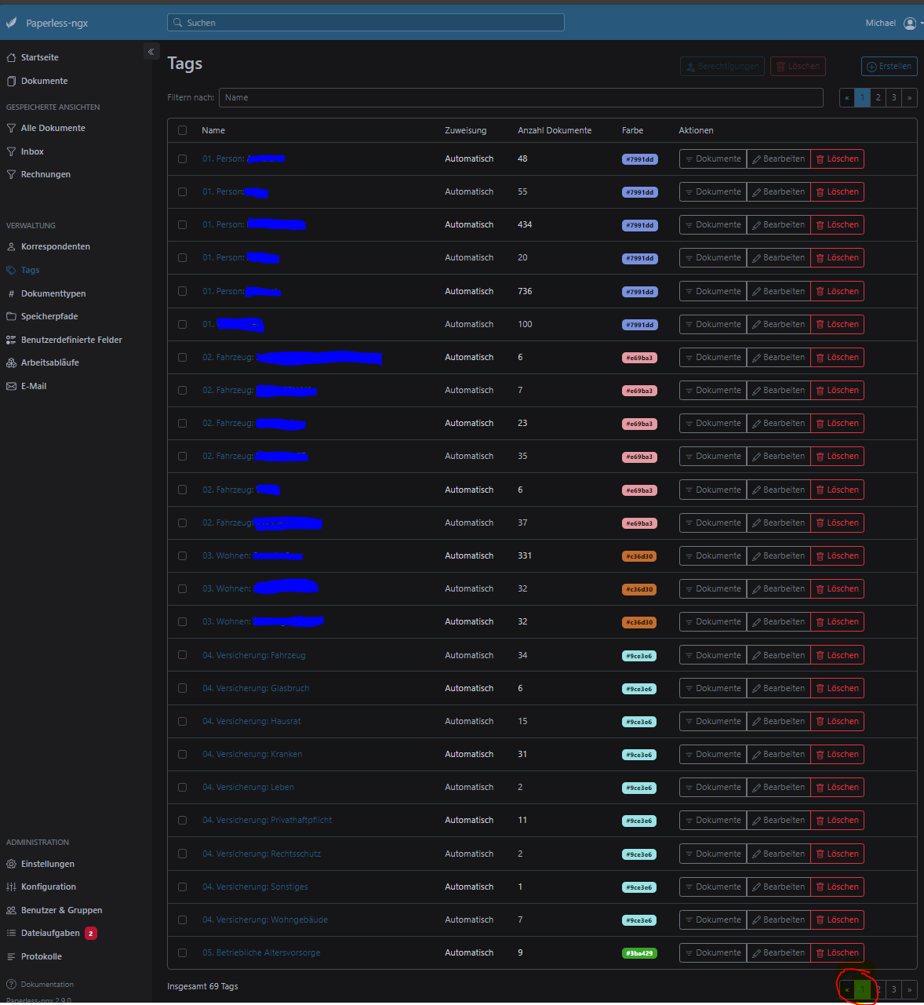The width and height of the screenshot is (924, 1005).
Task: Click the Dokumenttypen hash icon
Action: (x=11, y=293)
